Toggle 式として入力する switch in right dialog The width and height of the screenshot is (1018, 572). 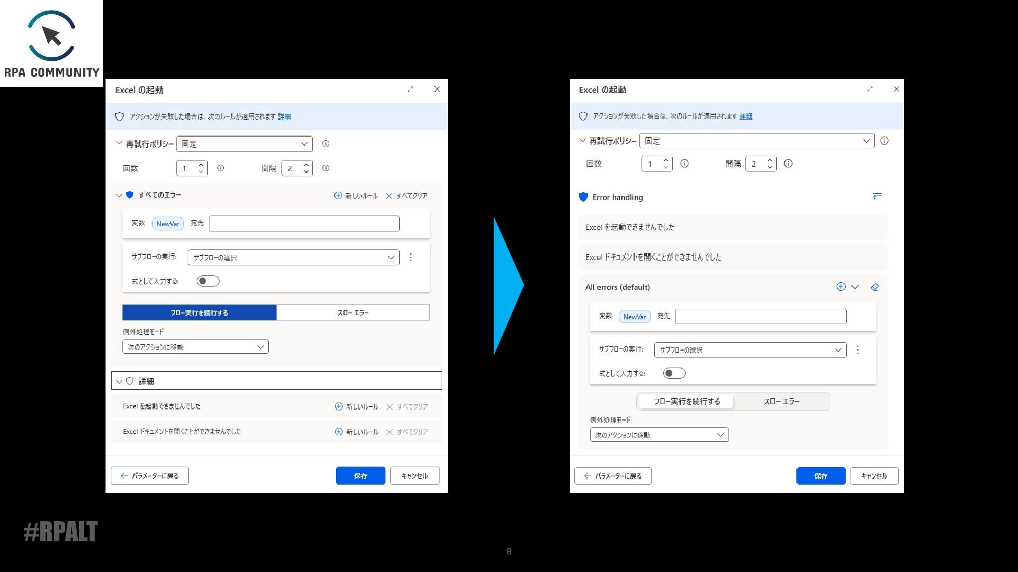pyautogui.click(x=674, y=373)
